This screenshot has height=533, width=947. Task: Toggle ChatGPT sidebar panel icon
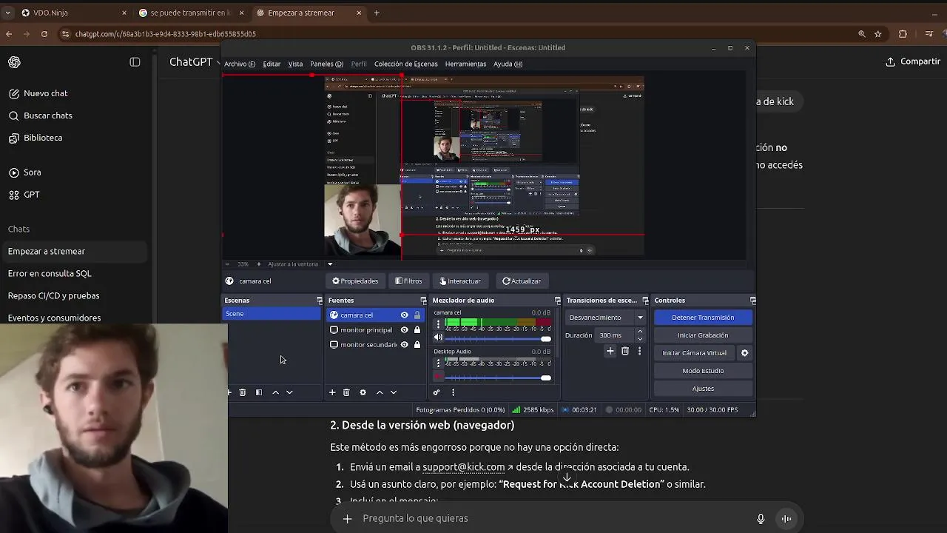point(135,62)
